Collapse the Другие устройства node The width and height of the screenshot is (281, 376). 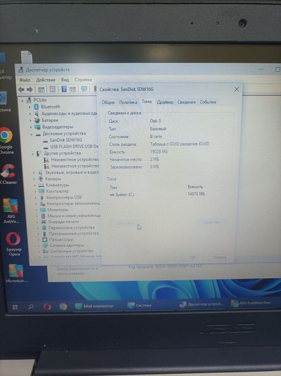[x=33, y=153]
